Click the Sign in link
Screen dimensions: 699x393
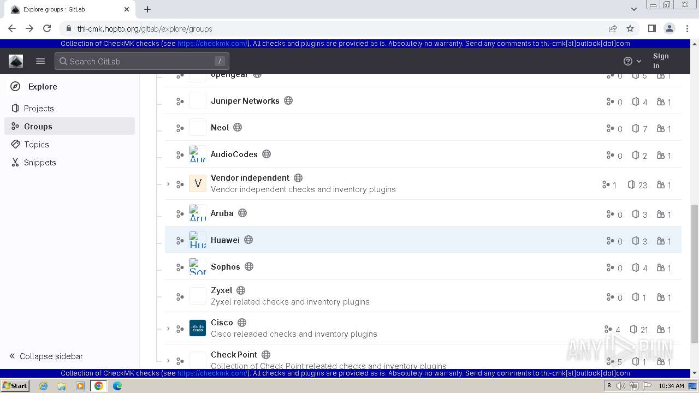661,61
